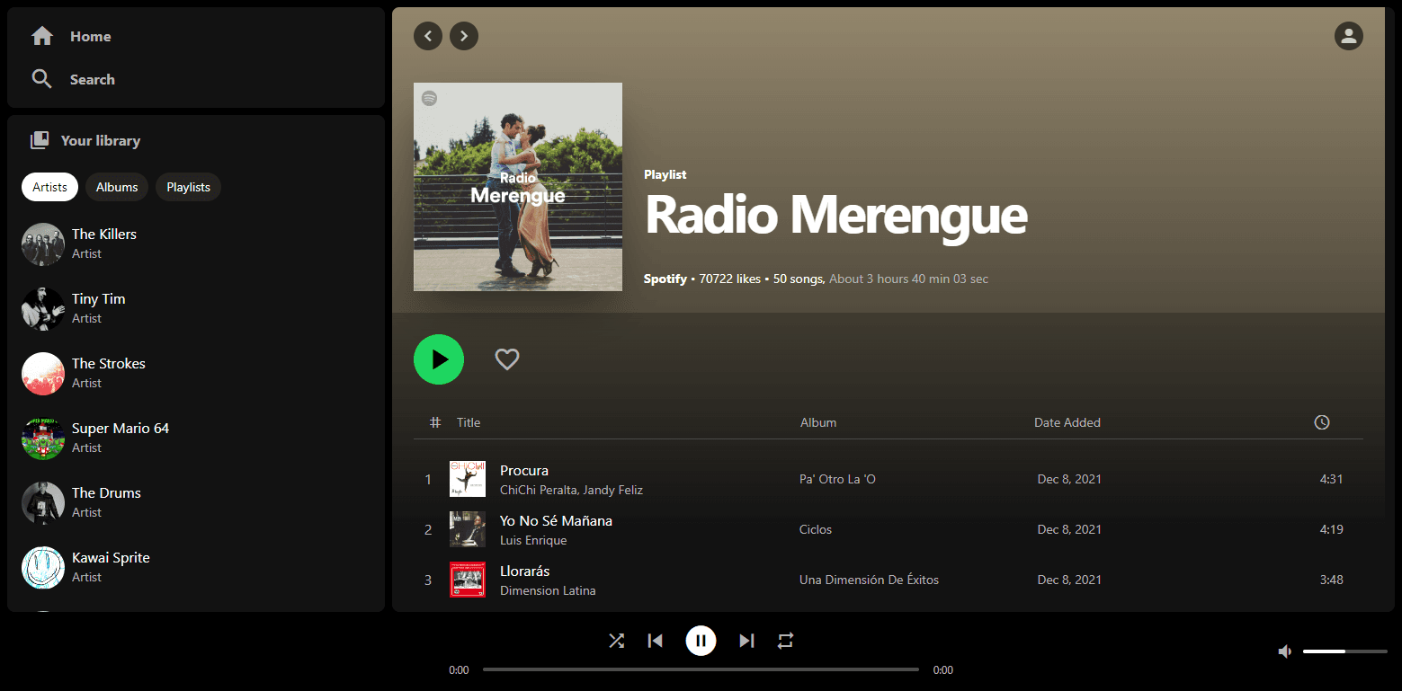Image resolution: width=1402 pixels, height=691 pixels.
Task: Open artist Dimension Latina
Action: point(548,590)
